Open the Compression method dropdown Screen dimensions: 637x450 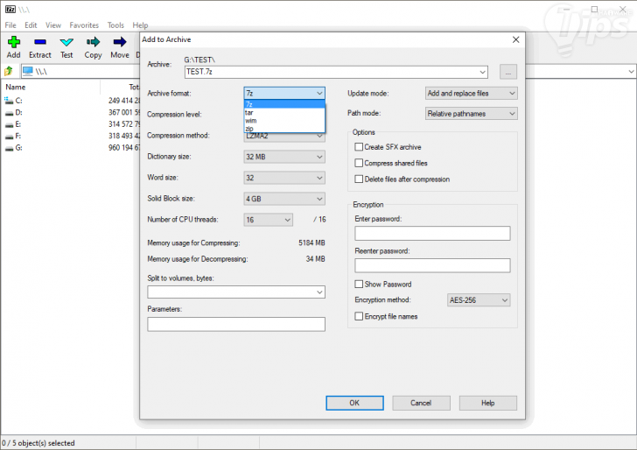click(x=284, y=137)
